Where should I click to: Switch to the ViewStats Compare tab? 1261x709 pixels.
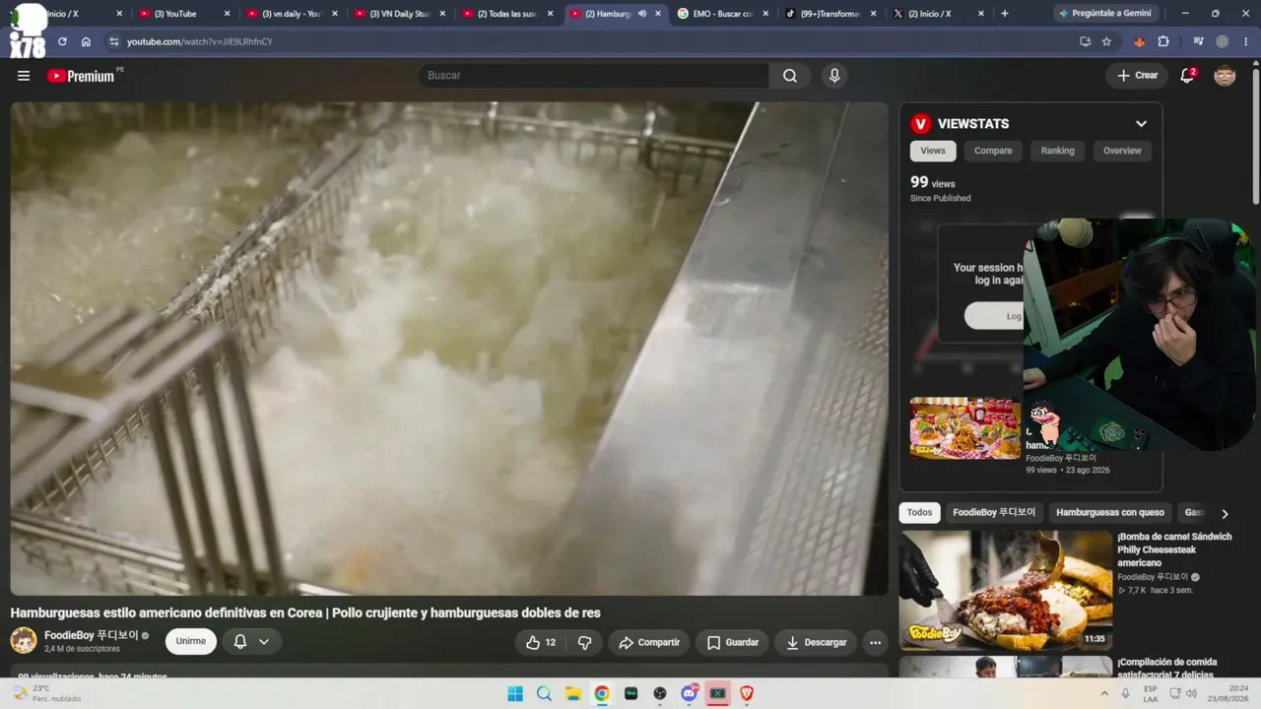(993, 151)
